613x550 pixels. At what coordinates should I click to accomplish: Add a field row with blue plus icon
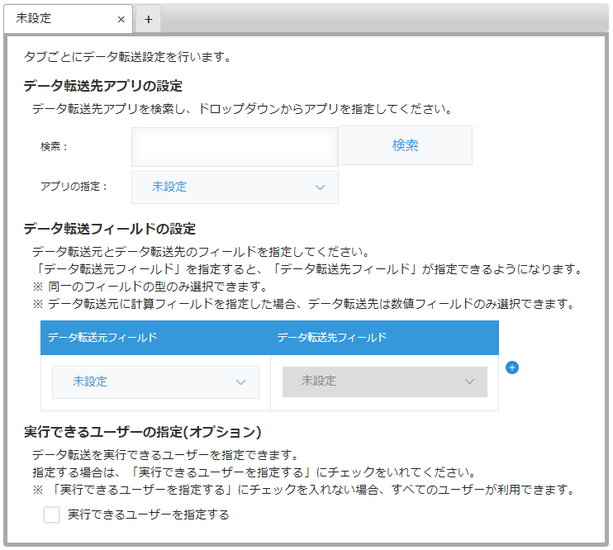511,367
